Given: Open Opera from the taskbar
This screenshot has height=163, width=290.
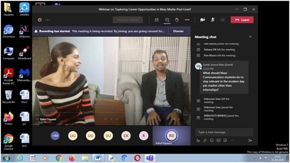Looking at the screenshot, I should pos(137,158).
